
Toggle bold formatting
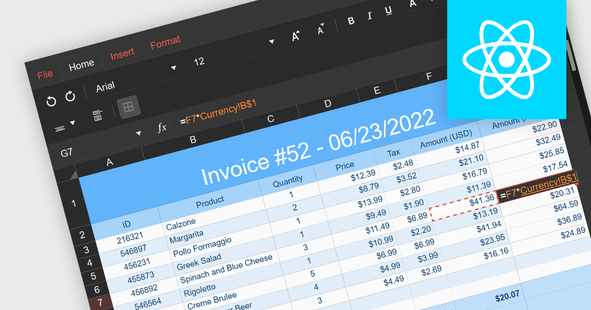pos(351,21)
